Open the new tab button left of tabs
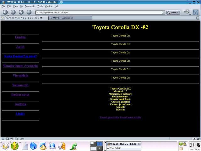 click(x=3, y=18)
